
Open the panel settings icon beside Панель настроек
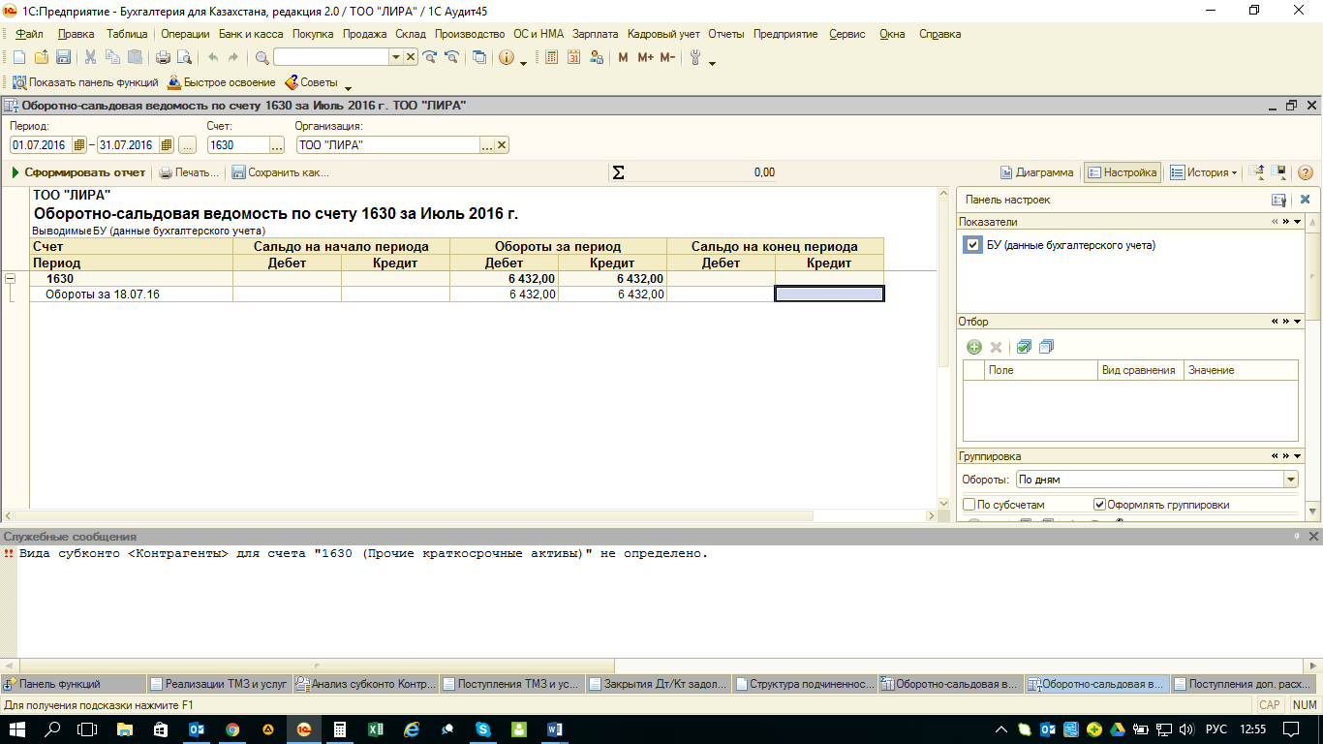[1278, 200]
